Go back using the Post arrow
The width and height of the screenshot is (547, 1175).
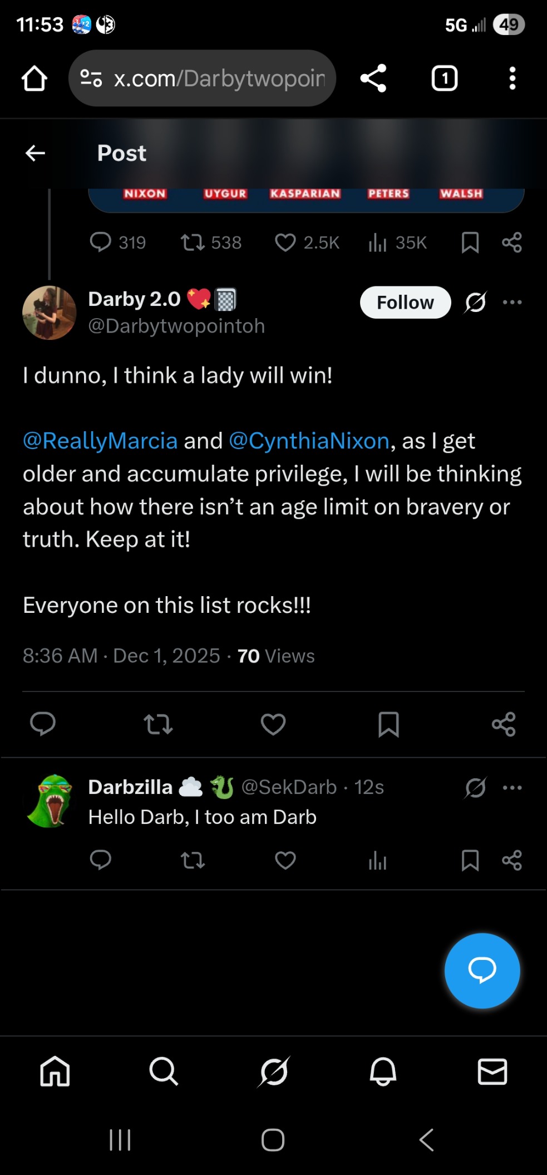point(35,153)
